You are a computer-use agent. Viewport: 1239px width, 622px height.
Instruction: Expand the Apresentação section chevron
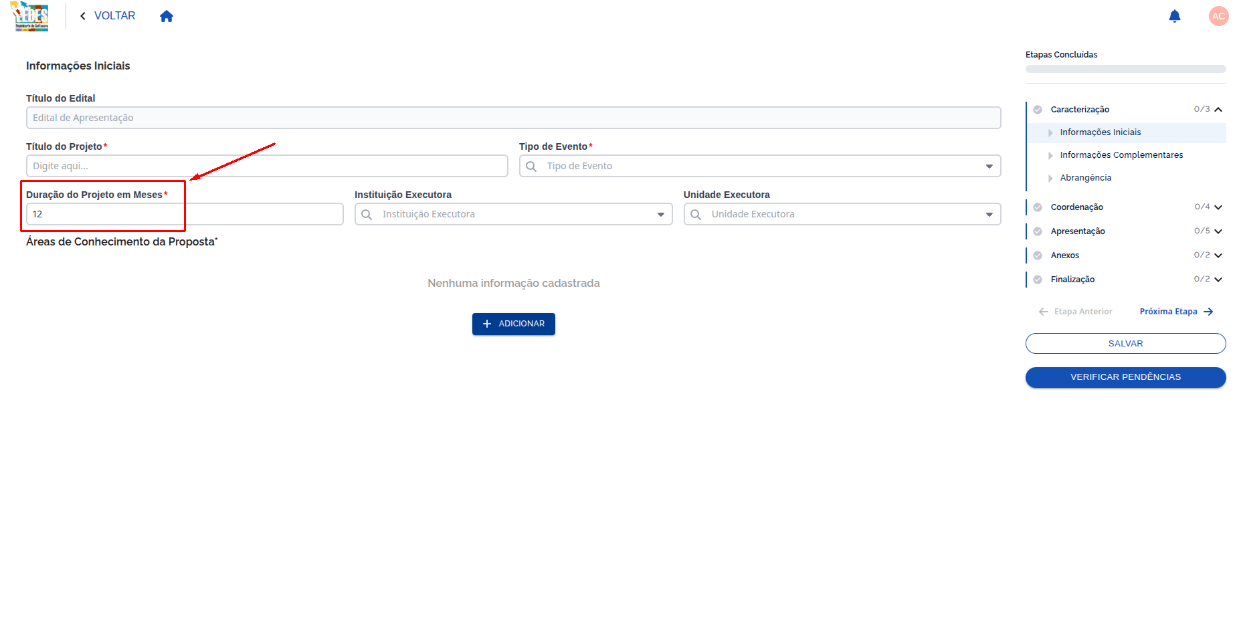(1218, 231)
